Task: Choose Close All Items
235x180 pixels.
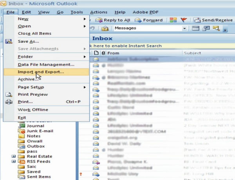Action: (47, 33)
